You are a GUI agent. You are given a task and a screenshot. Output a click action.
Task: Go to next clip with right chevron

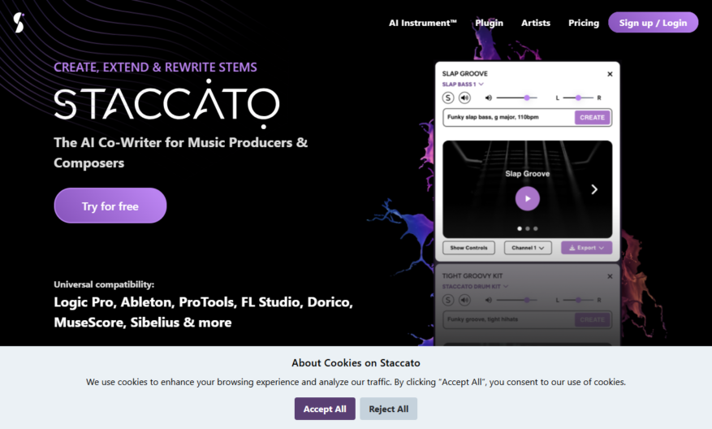point(594,189)
